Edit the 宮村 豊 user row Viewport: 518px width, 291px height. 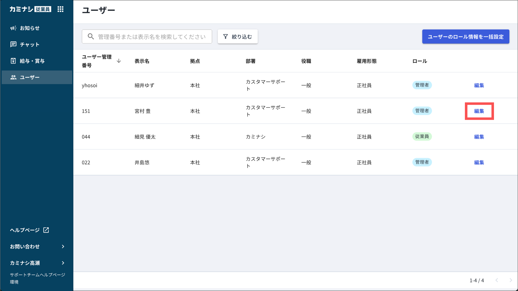[479, 111]
